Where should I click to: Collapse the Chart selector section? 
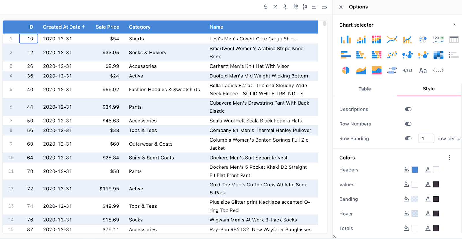click(454, 25)
